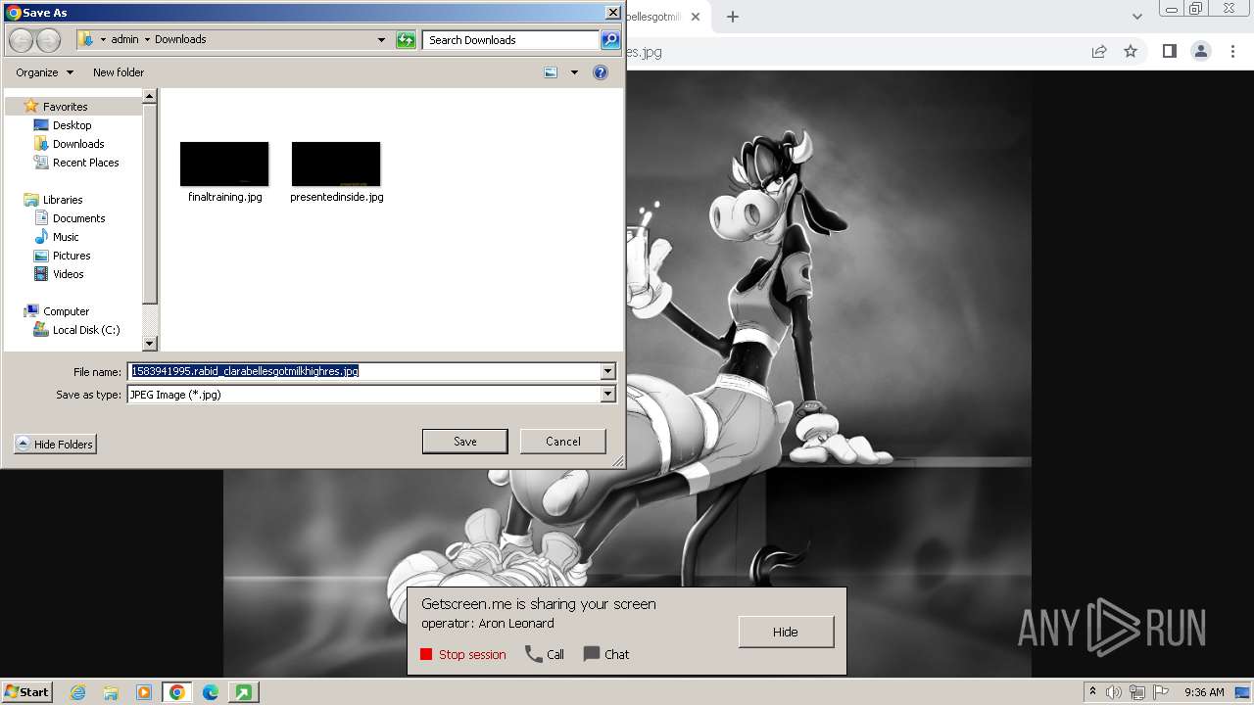Click the green refresh icon beside address bar
1254x705 pixels.
[406, 40]
